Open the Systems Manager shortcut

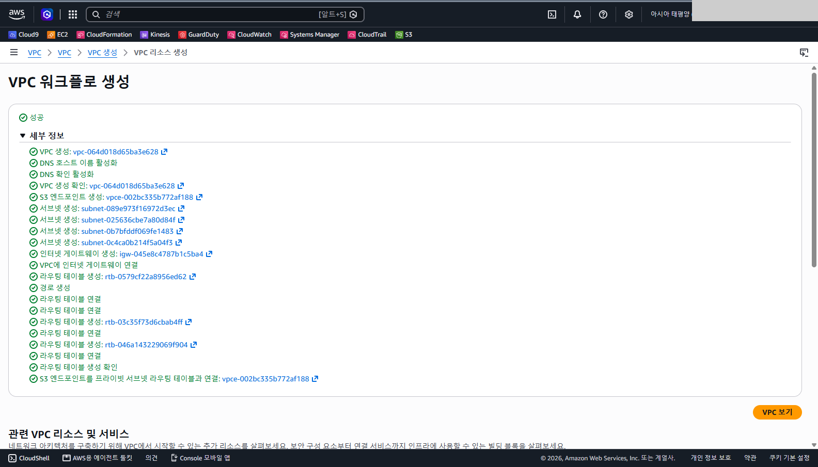309,35
